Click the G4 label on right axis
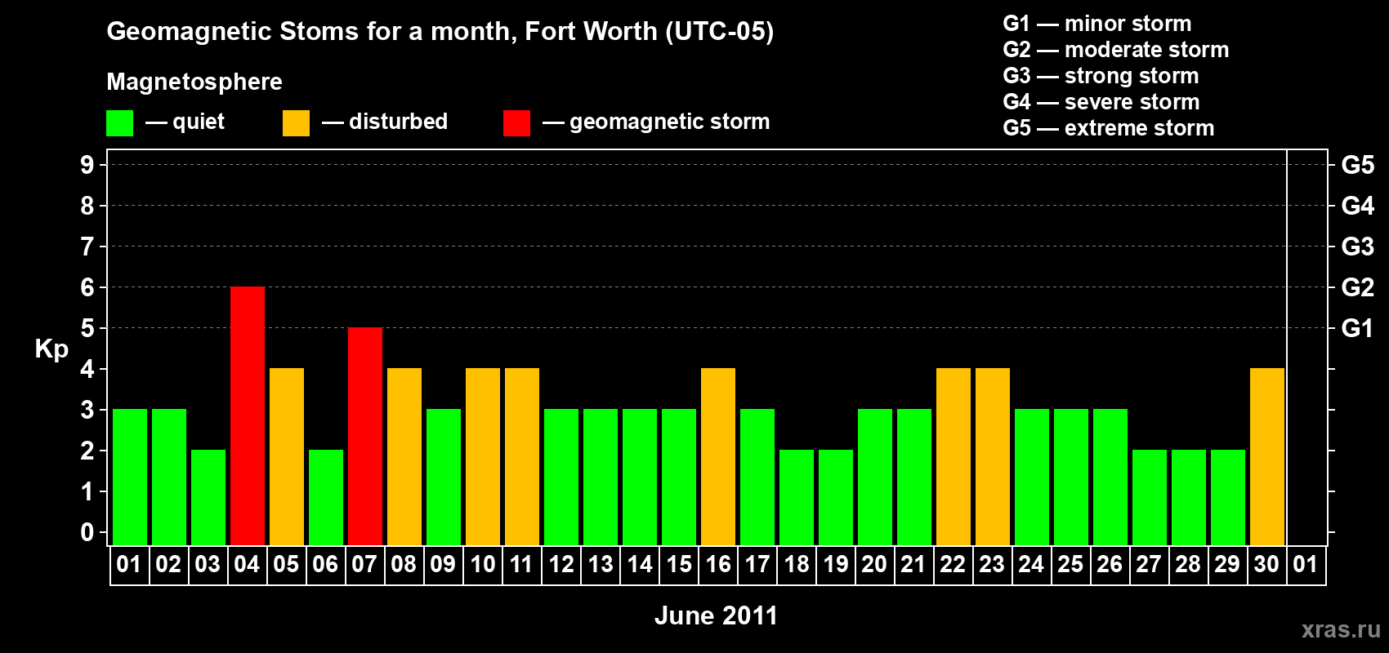This screenshot has height=653, width=1389. [1358, 206]
